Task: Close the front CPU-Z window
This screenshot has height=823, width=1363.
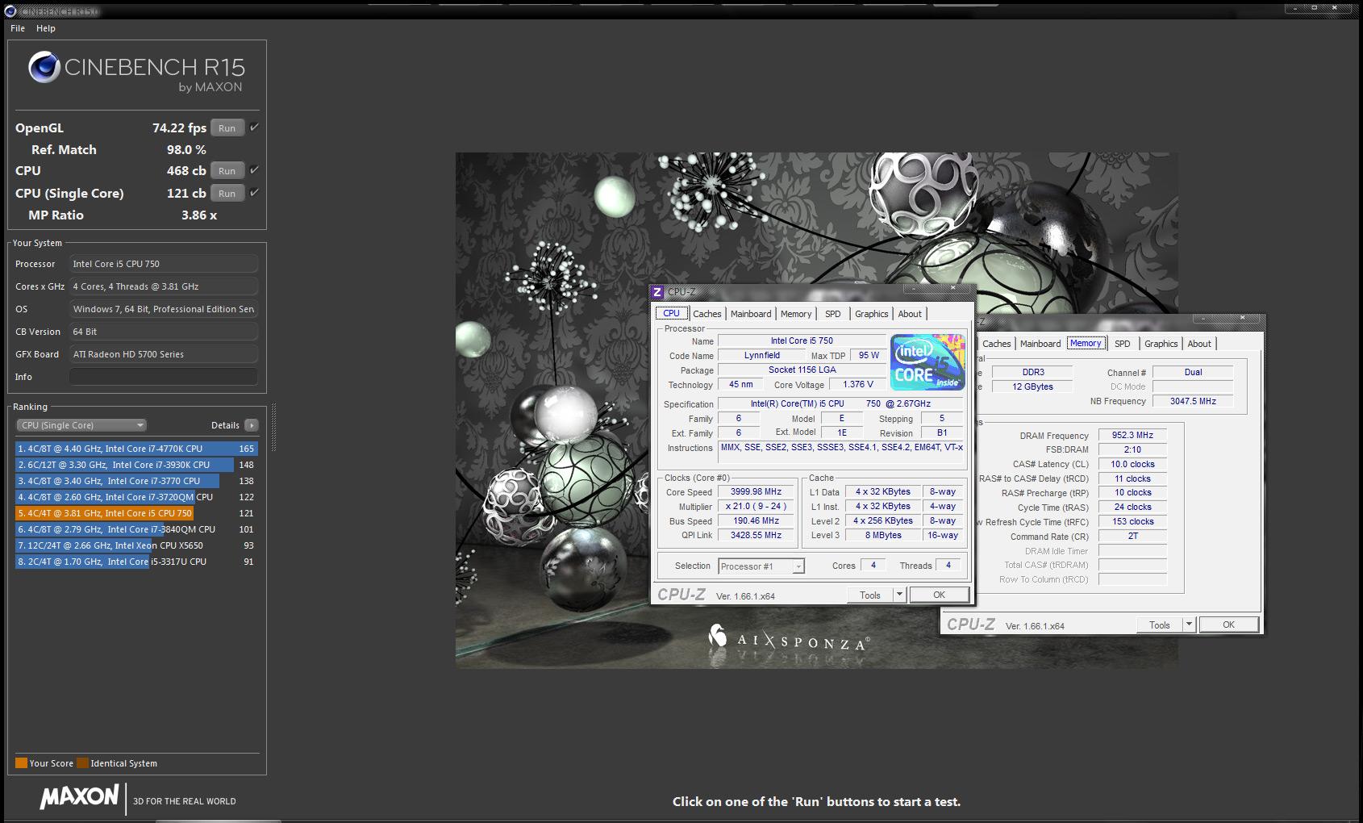Action: coord(953,287)
